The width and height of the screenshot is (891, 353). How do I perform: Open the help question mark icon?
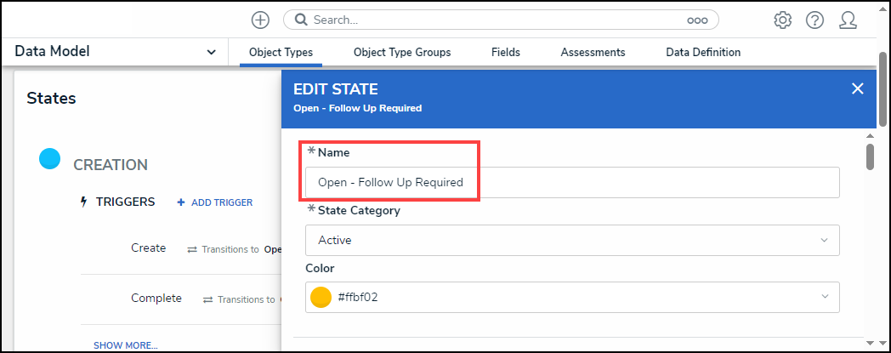tap(814, 20)
